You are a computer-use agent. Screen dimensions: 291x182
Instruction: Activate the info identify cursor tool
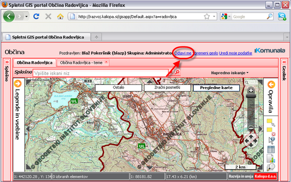pos(271,141)
